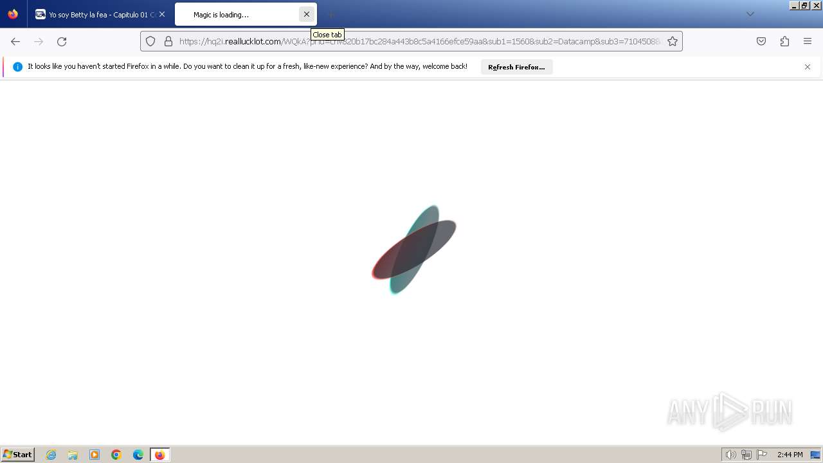Close the Magic is loading tab
823x463 pixels.
click(307, 14)
